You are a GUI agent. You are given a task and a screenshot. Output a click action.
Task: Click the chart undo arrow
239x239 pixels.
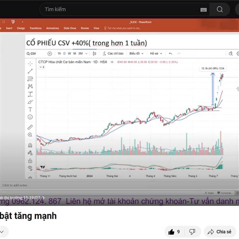(170, 54)
